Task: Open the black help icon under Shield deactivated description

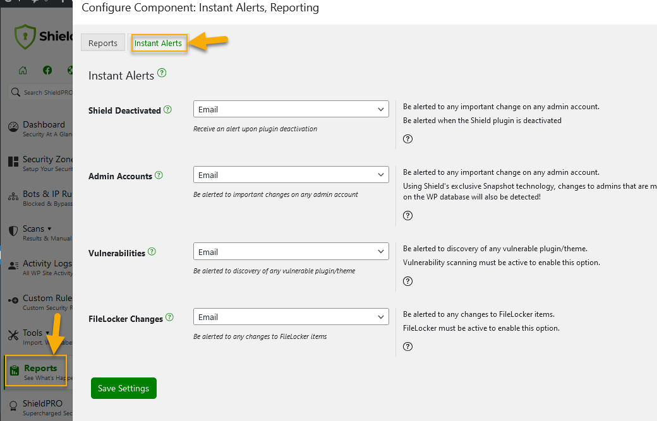Action: coord(407,139)
